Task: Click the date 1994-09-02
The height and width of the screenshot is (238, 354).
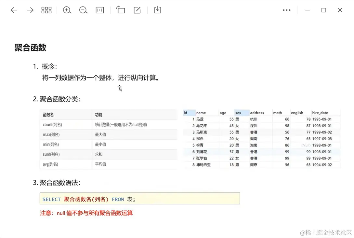Action: (322, 165)
